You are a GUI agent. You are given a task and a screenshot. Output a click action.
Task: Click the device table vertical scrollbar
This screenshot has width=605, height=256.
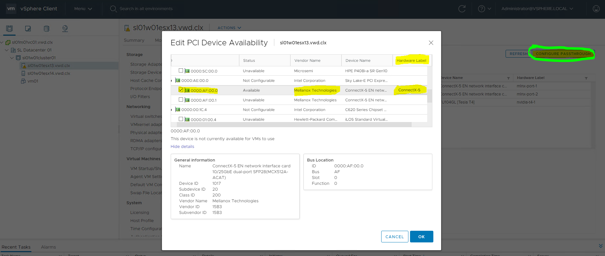pyautogui.click(x=429, y=96)
